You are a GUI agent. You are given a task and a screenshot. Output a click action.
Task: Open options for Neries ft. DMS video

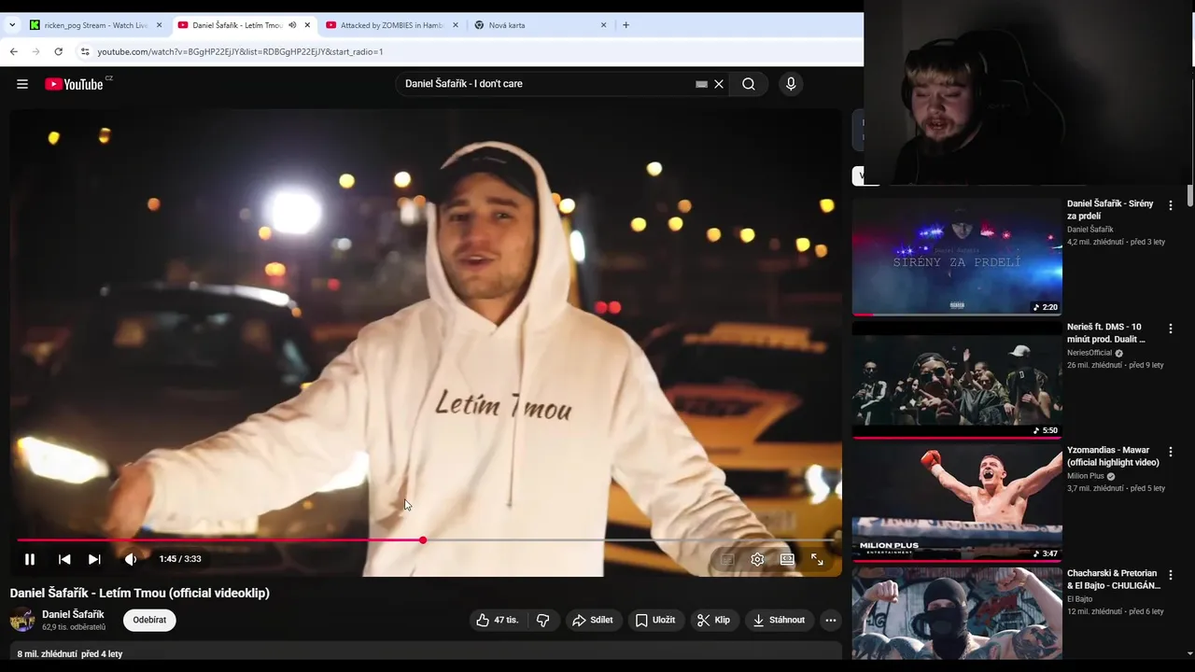[x=1171, y=329]
